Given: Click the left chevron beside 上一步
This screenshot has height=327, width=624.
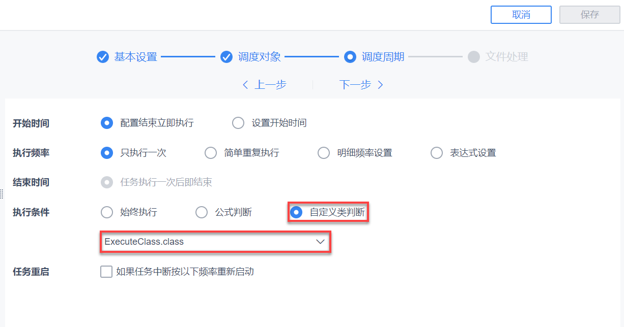Looking at the screenshot, I should point(245,85).
